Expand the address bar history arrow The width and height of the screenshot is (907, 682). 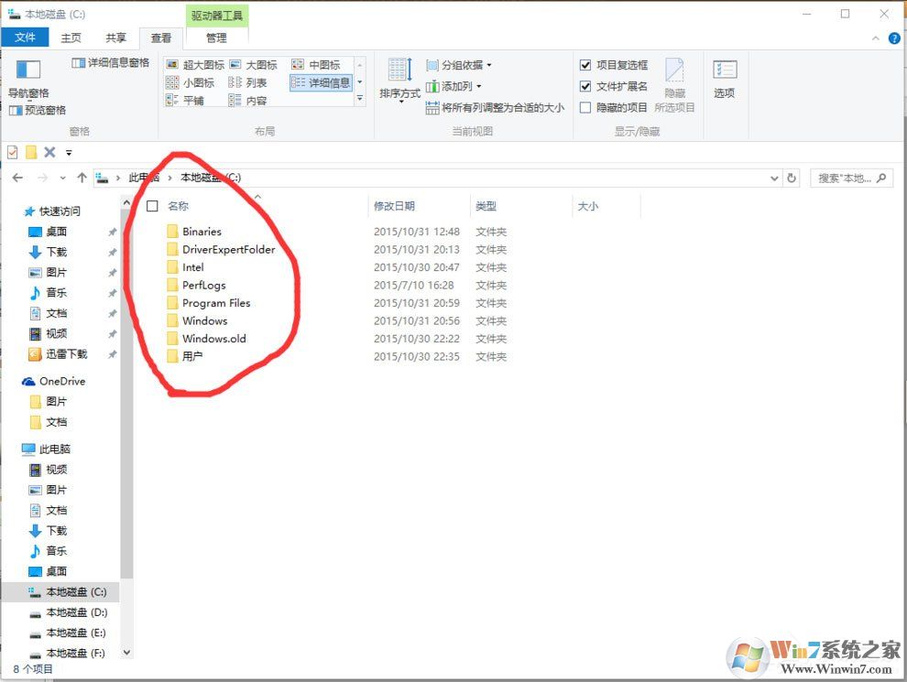[774, 177]
